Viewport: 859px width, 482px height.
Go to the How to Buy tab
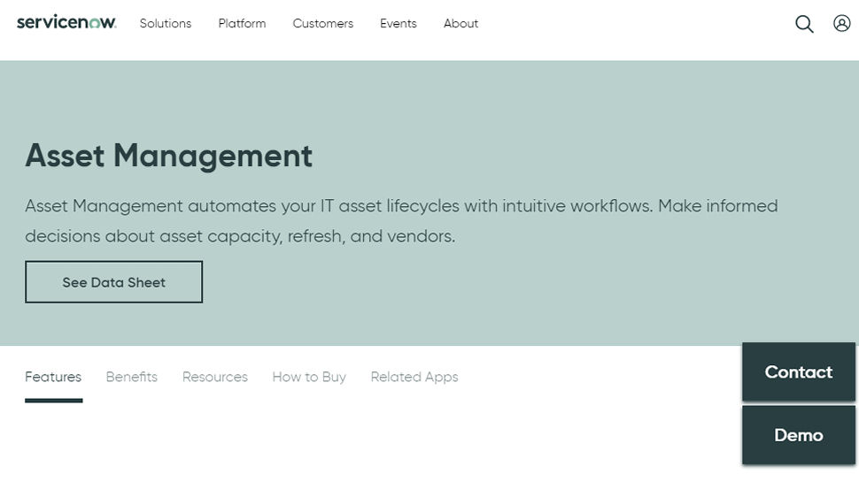tap(309, 377)
